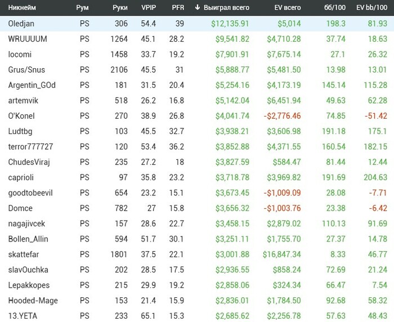Image resolution: width=394 pixels, height=322 pixels.
Task: Select the locomi player nickname
Action: (x=20, y=55)
